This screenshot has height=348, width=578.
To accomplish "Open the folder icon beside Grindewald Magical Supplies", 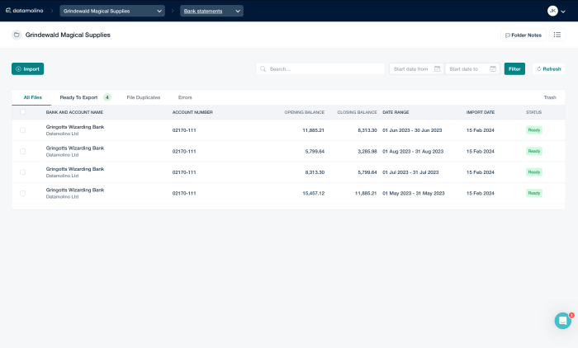I will point(17,35).
